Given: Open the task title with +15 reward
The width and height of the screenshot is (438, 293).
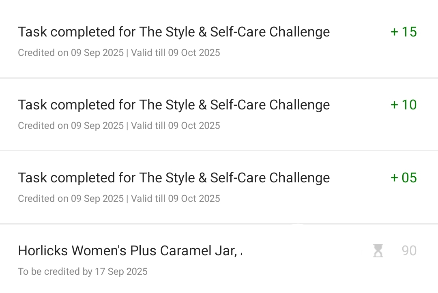Looking at the screenshot, I should tap(174, 32).
